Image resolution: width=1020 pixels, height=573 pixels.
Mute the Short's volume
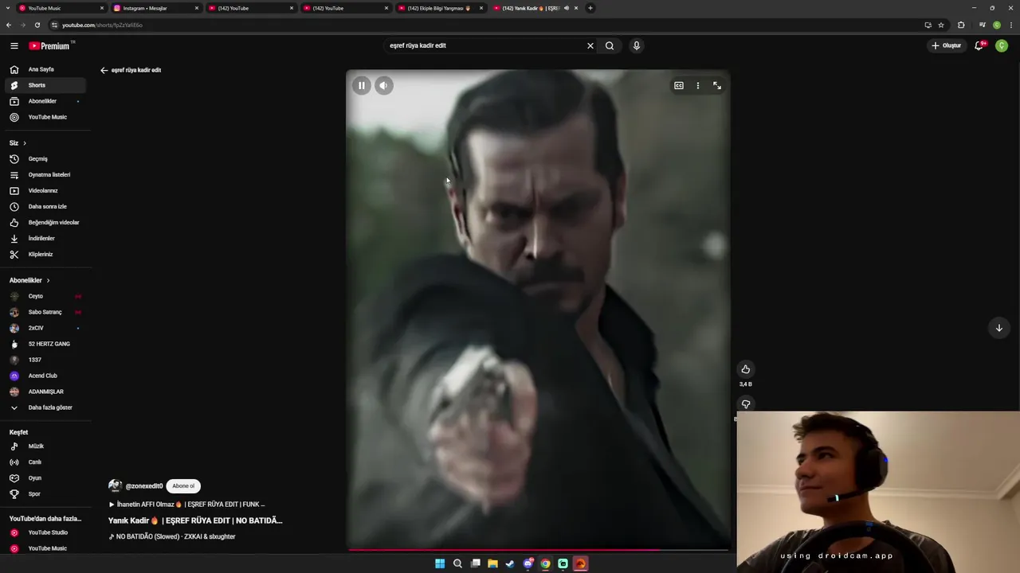point(383,85)
